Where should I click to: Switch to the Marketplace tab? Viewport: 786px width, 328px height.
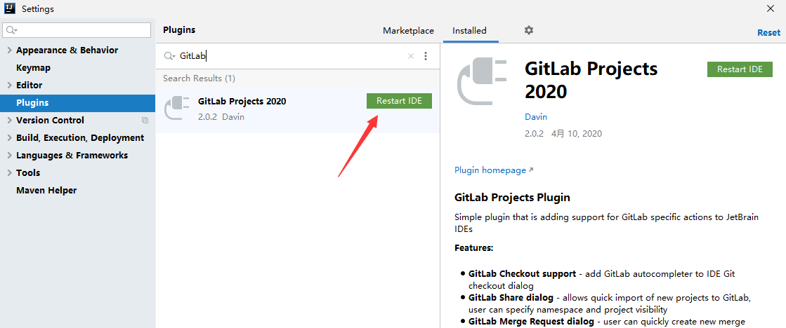(x=408, y=31)
